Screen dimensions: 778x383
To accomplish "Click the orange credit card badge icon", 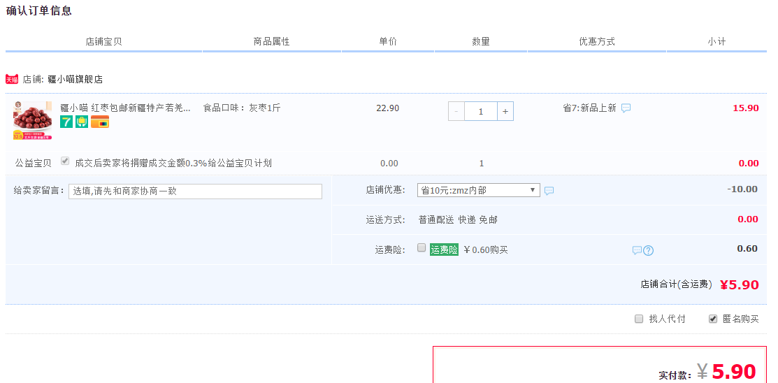I will point(100,122).
